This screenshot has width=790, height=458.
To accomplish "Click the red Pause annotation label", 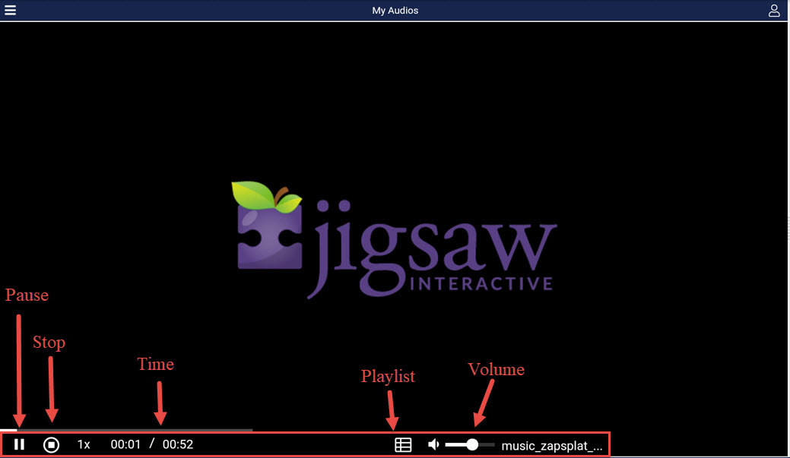I will [27, 295].
